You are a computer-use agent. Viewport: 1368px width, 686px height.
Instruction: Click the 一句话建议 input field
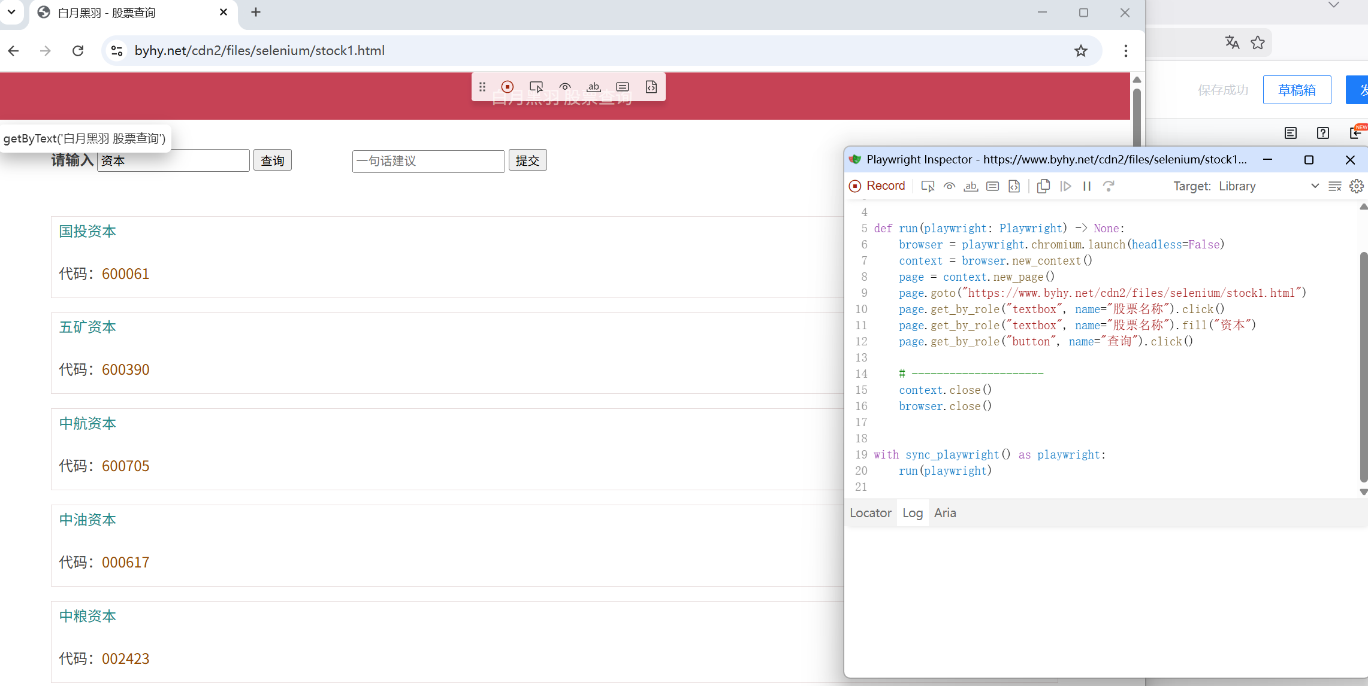[x=428, y=161]
